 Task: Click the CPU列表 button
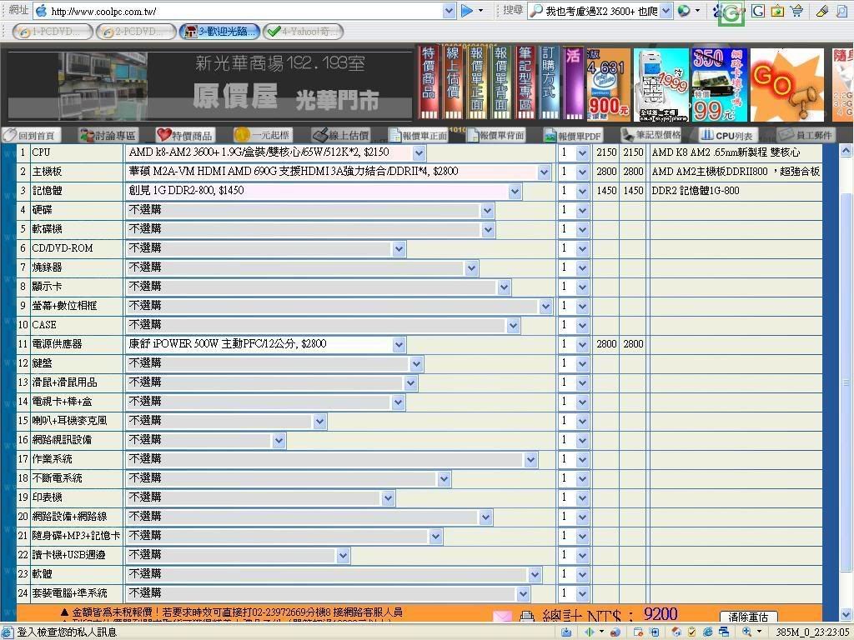click(x=727, y=135)
